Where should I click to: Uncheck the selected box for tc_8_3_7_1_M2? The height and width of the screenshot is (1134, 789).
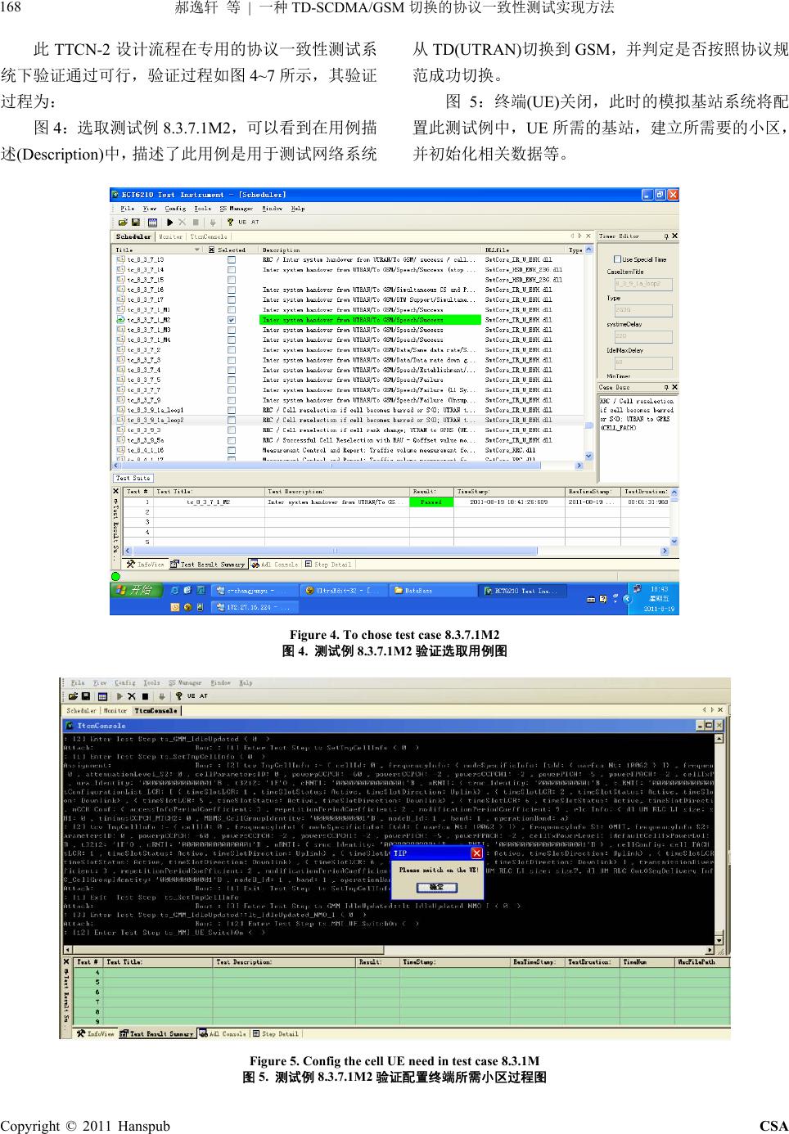232,320
